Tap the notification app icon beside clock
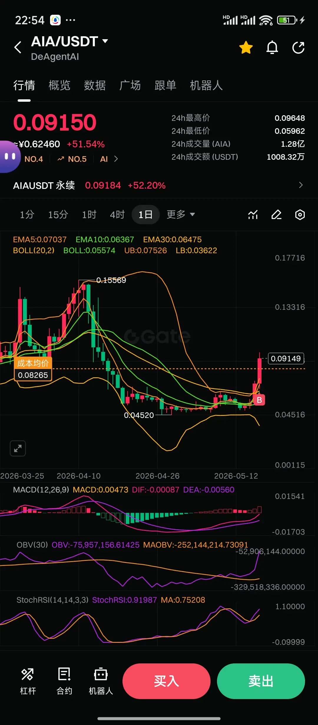This screenshot has width=318, height=725. [x=55, y=20]
